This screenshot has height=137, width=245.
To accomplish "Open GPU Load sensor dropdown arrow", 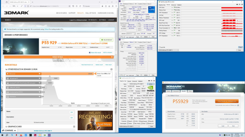I will (x=172, y=20).
